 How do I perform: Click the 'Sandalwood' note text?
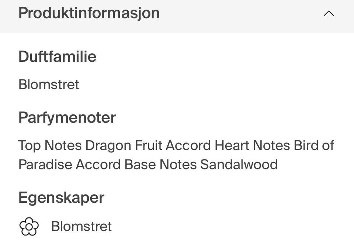coord(239,164)
